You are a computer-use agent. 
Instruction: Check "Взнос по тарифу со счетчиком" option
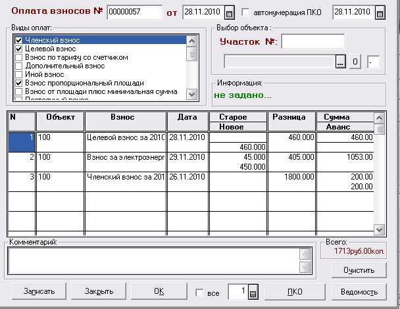tap(19, 58)
